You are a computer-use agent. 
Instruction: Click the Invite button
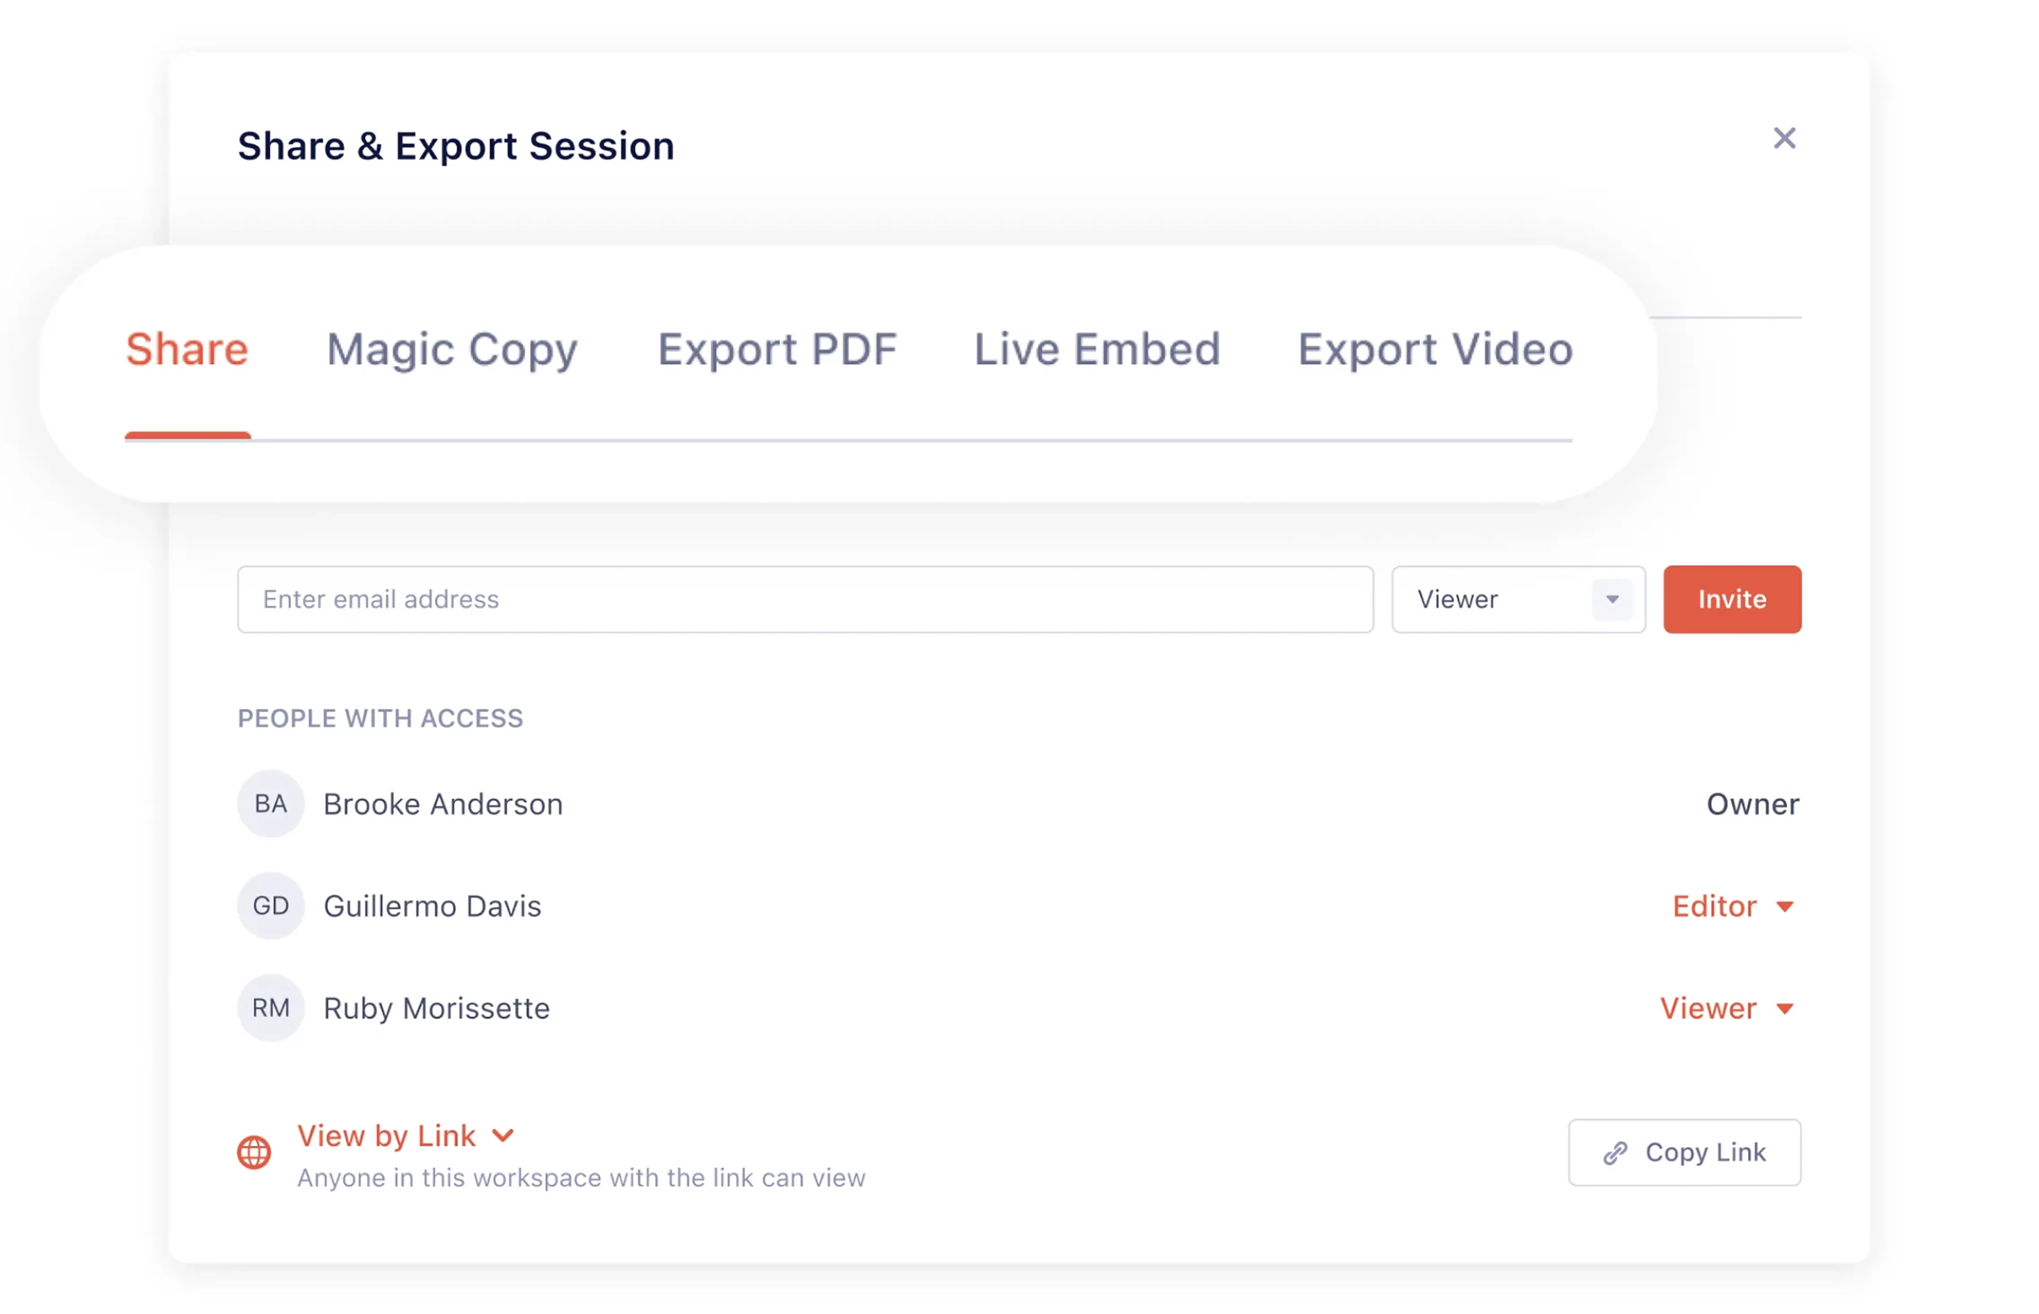1732,599
